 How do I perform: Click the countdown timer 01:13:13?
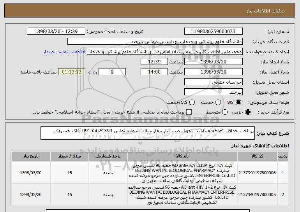coord(72,72)
